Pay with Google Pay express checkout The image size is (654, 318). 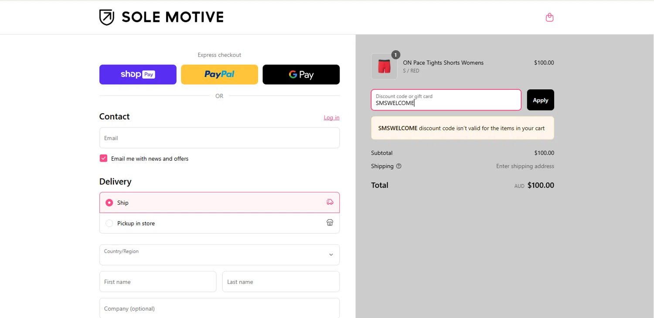(301, 74)
